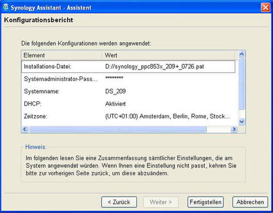Select the Zeitzone row label
This screenshot has width=273, height=213.
click(x=35, y=116)
